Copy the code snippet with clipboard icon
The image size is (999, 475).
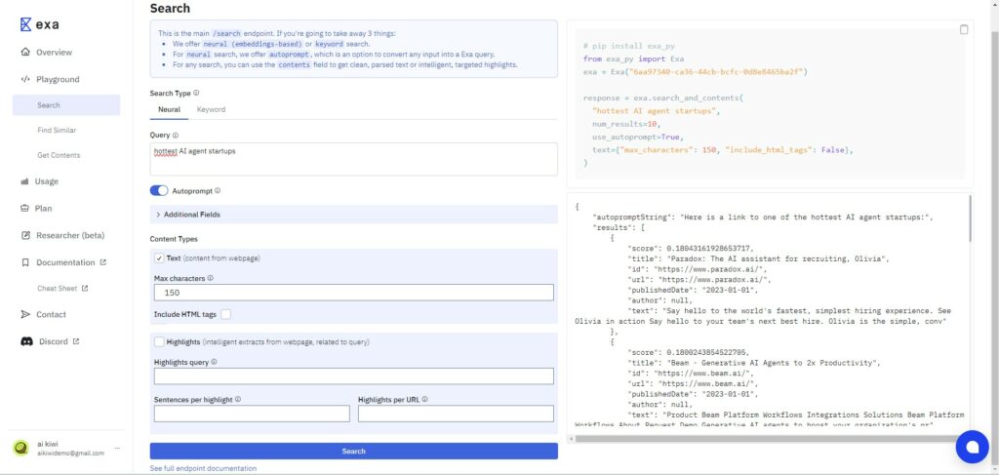964,29
